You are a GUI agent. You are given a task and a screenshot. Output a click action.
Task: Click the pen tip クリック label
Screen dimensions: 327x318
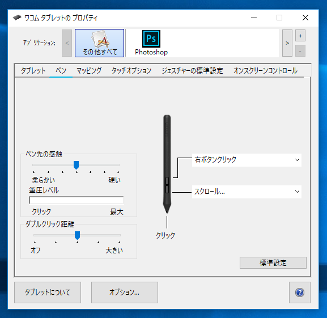pyautogui.click(x=165, y=235)
